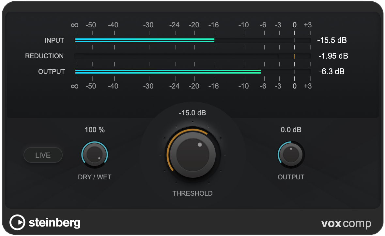This screenshot has height=236, width=385.
Task: Click the Dry/Wet mix knob
Action: (x=95, y=155)
